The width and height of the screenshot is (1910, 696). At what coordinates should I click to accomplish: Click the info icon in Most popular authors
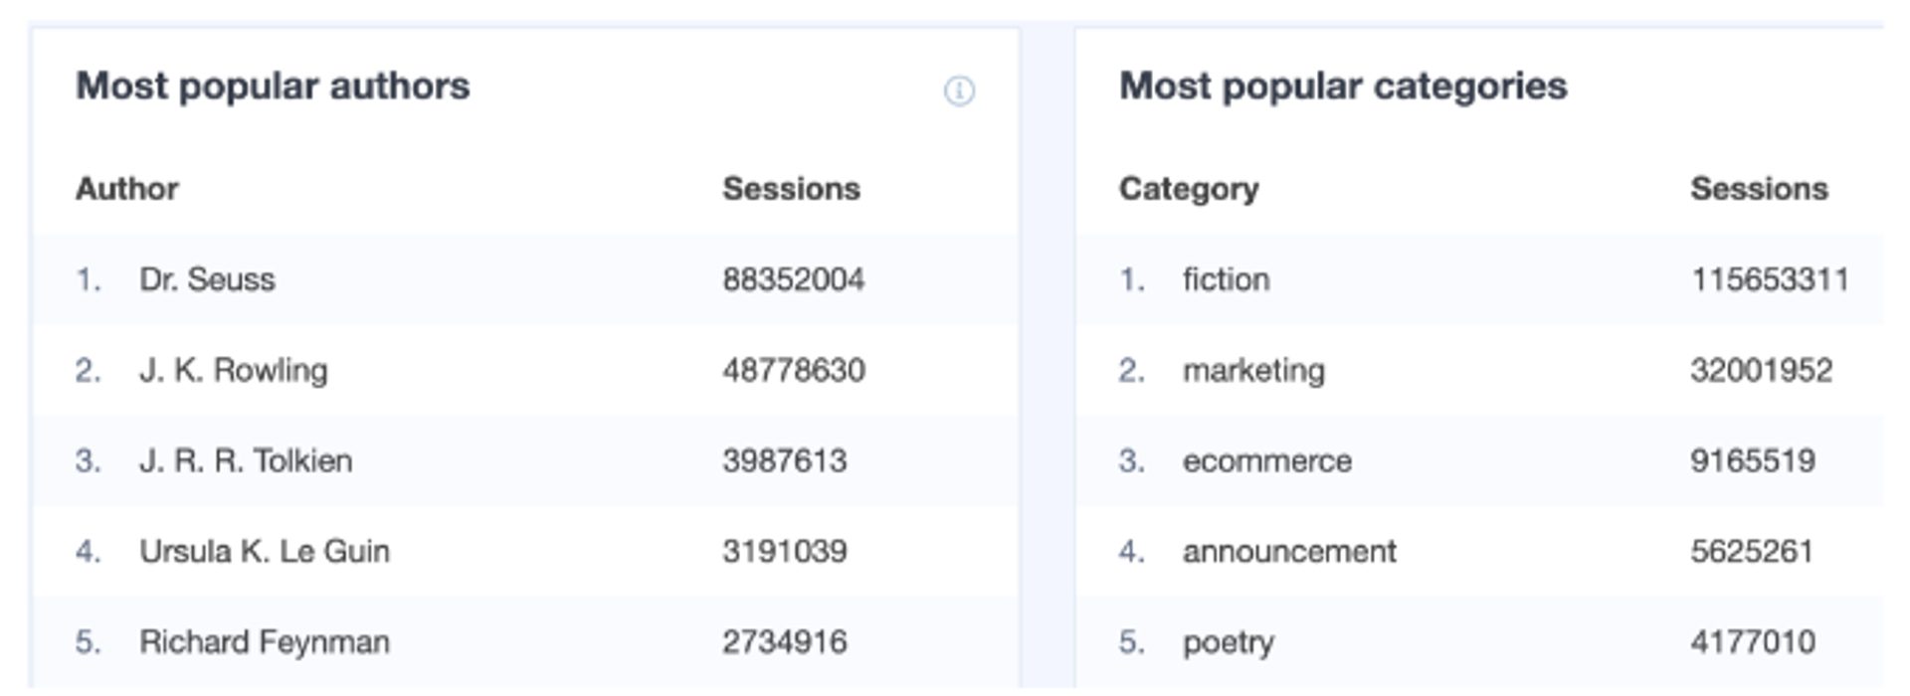point(958,91)
